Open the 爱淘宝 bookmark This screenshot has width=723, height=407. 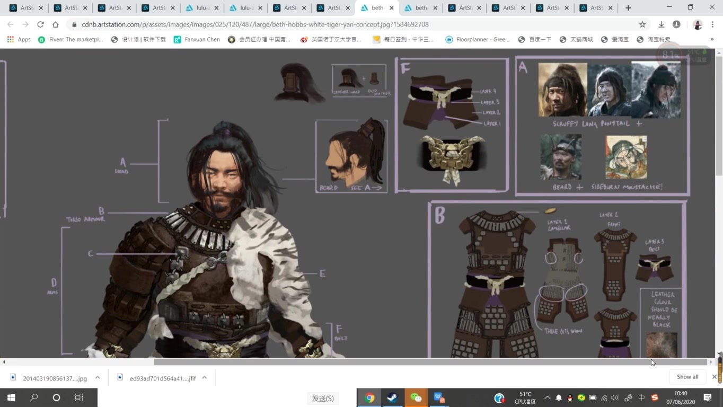click(x=615, y=39)
